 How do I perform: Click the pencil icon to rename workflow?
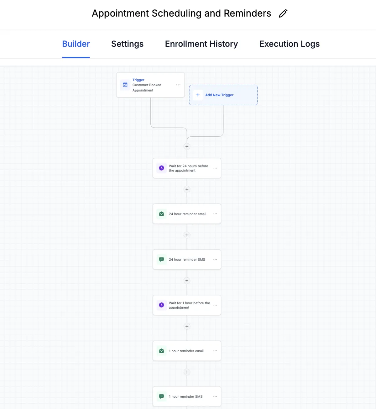(283, 13)
